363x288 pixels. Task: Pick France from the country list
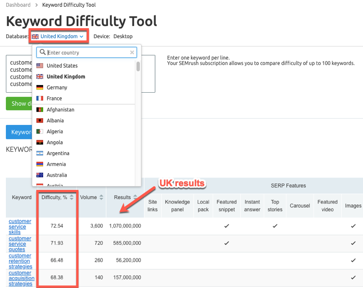pos(54,99)
